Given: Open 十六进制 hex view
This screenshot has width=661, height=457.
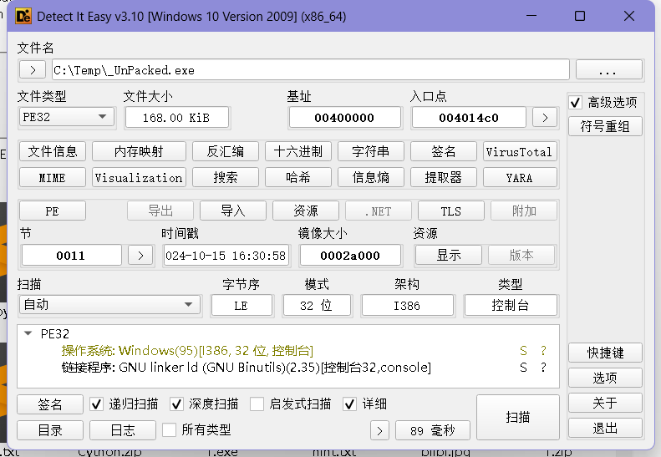Looking at the screenshot, I should tap(298, 151).
